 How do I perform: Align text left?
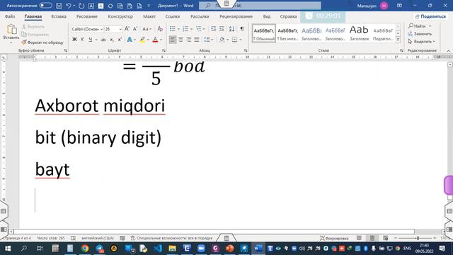click(173, 40)
